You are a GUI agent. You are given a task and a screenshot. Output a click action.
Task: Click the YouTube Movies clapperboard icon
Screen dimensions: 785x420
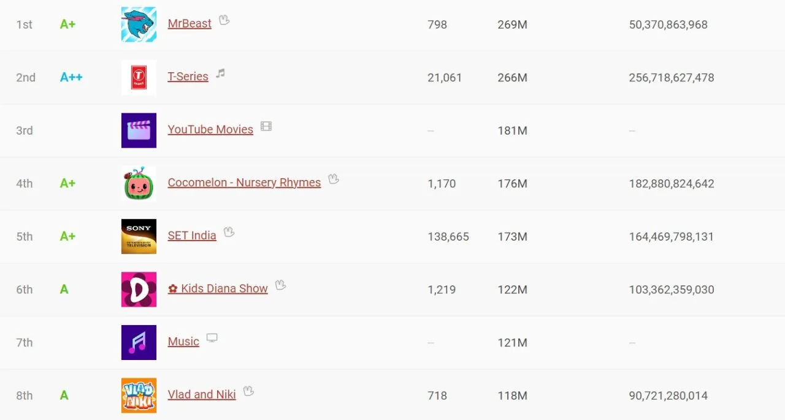(x=139, y=130)
